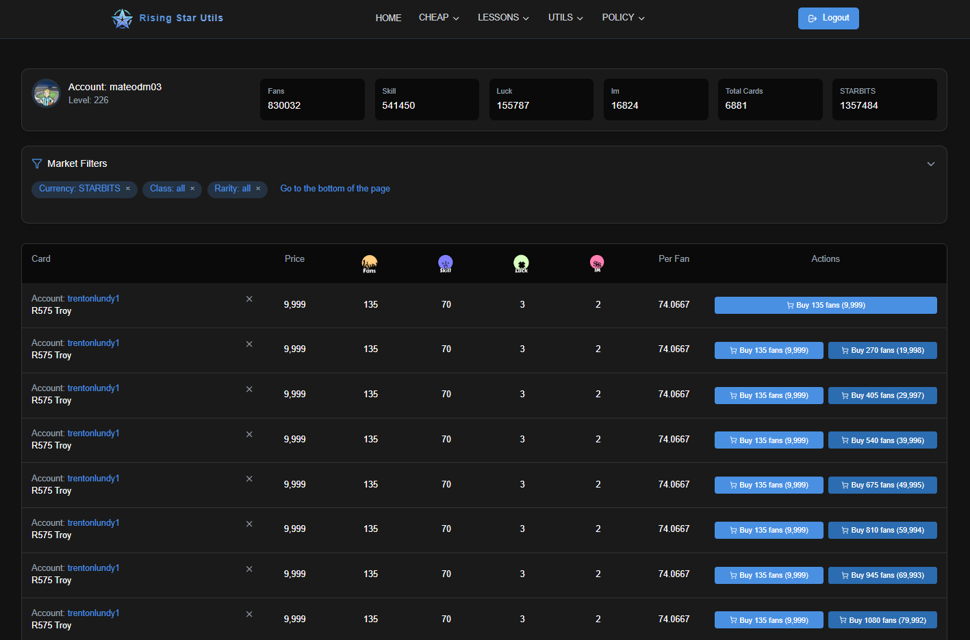Dismiss the row offering 270 fans
The height and width of the screenshot is (640, 970).
point(249,344)
